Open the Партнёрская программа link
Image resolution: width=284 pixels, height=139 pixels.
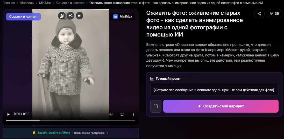coord(89,133)
